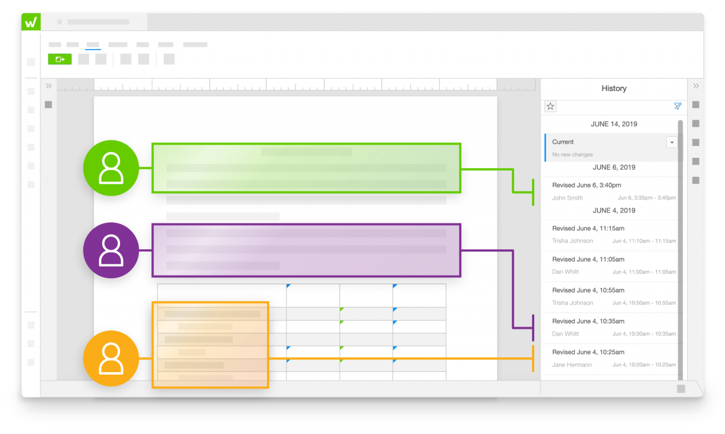Click the green export button in toolbar
This screenshot has width=725, height=434.
[x=60, y=59]
